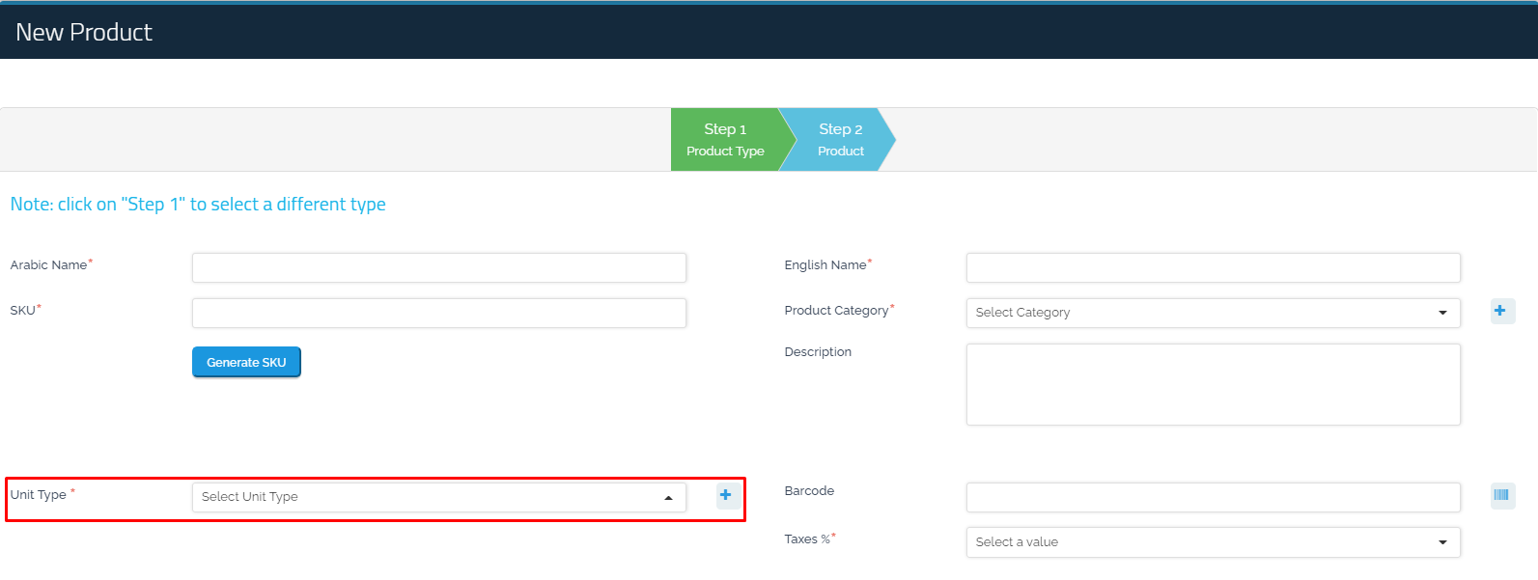This screenshot has height=580, width=1538.
Task: Select the English Name input field
Action: point(1212,267)
